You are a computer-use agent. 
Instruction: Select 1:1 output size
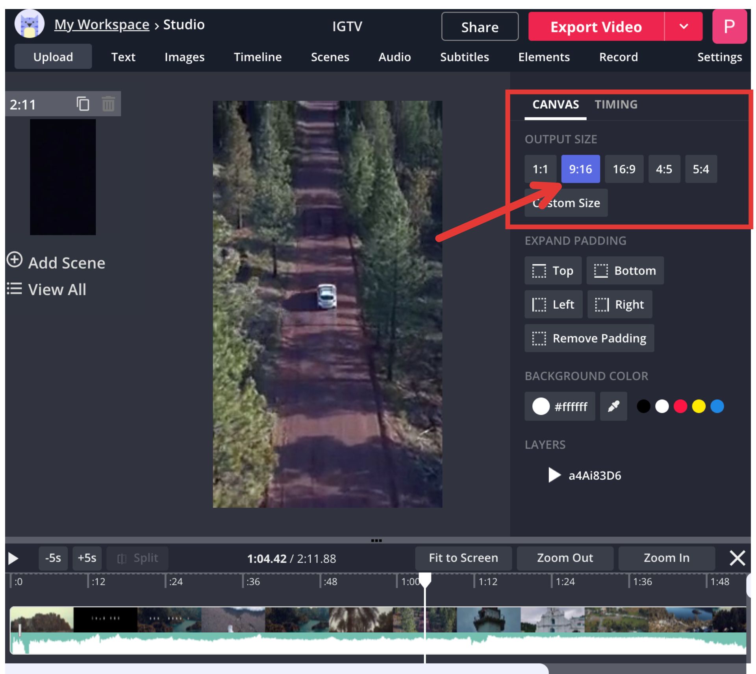click(540, 169)
